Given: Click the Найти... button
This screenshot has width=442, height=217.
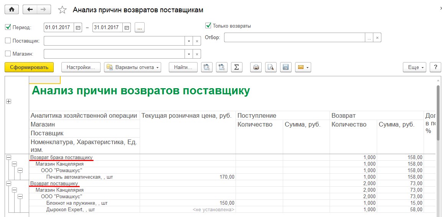Looking at the screenshot, I should pos(183,67).
